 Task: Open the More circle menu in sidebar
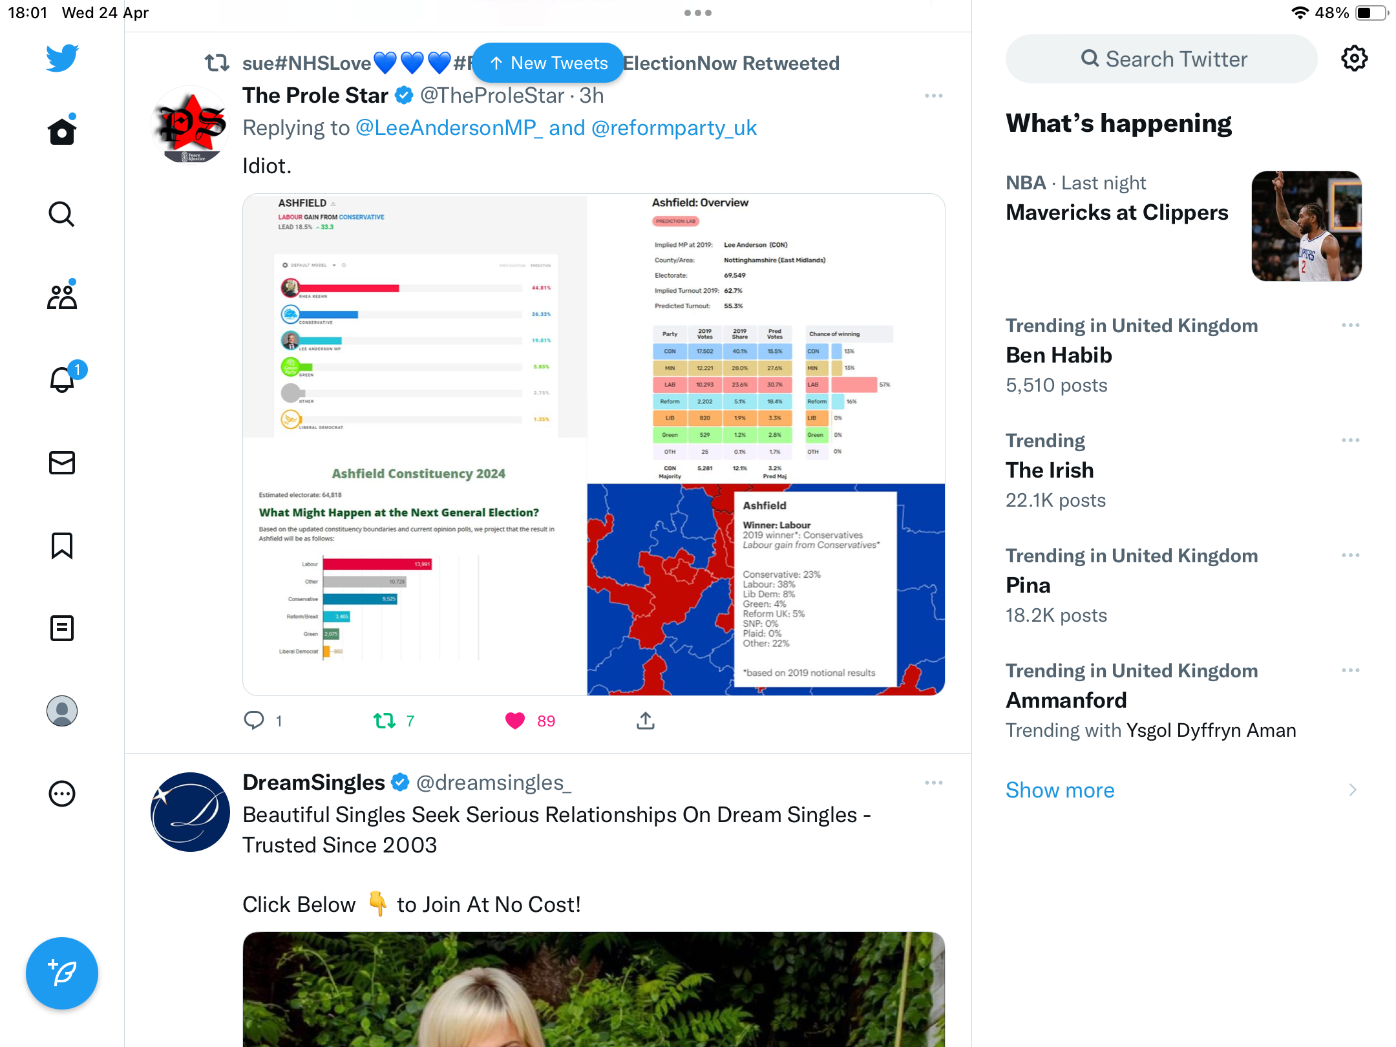tap(62, 794)
